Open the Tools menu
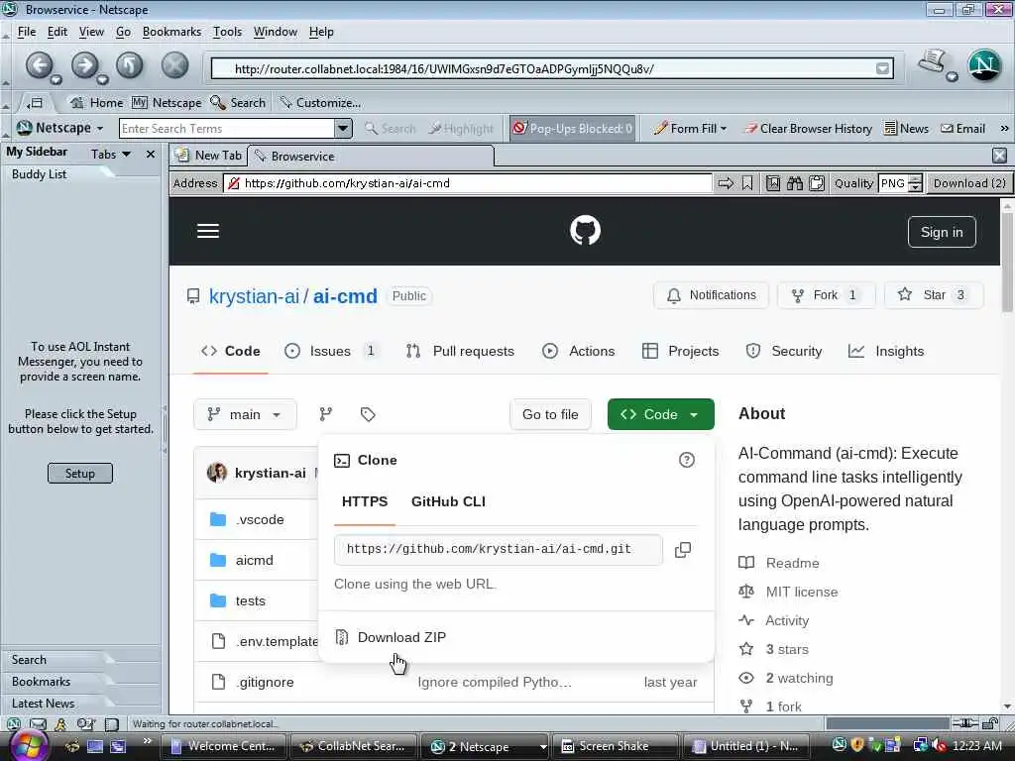The width and height of the screenshot is (1015, 761). (x=227, y=32)
